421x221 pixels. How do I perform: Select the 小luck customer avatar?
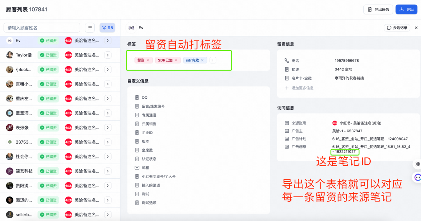pyautogui.click(x=10, y=69)
